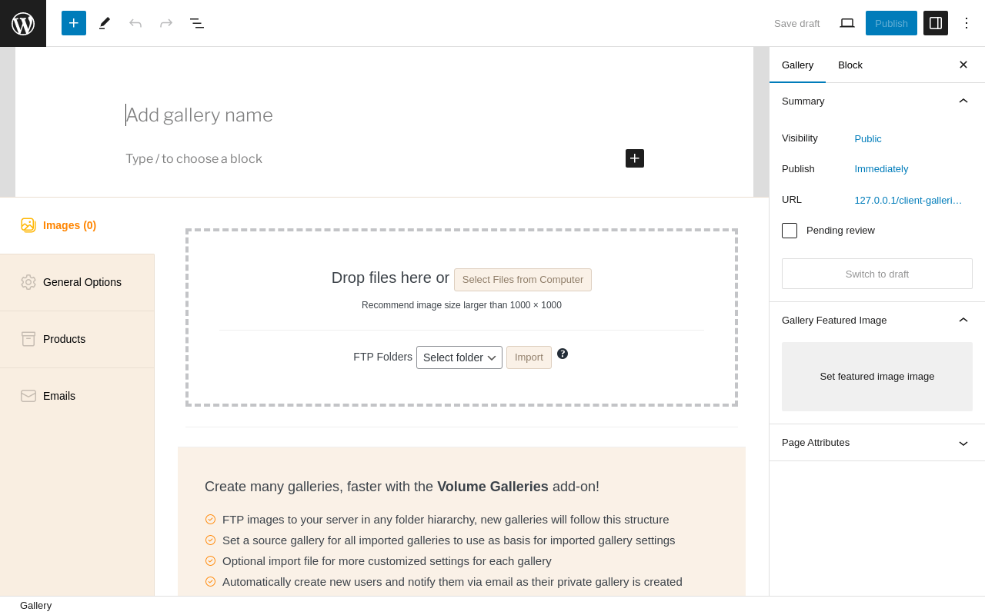The image size is (985, 615).
Task: Click Select Files from Computer button
Action: tap(523, 280)
